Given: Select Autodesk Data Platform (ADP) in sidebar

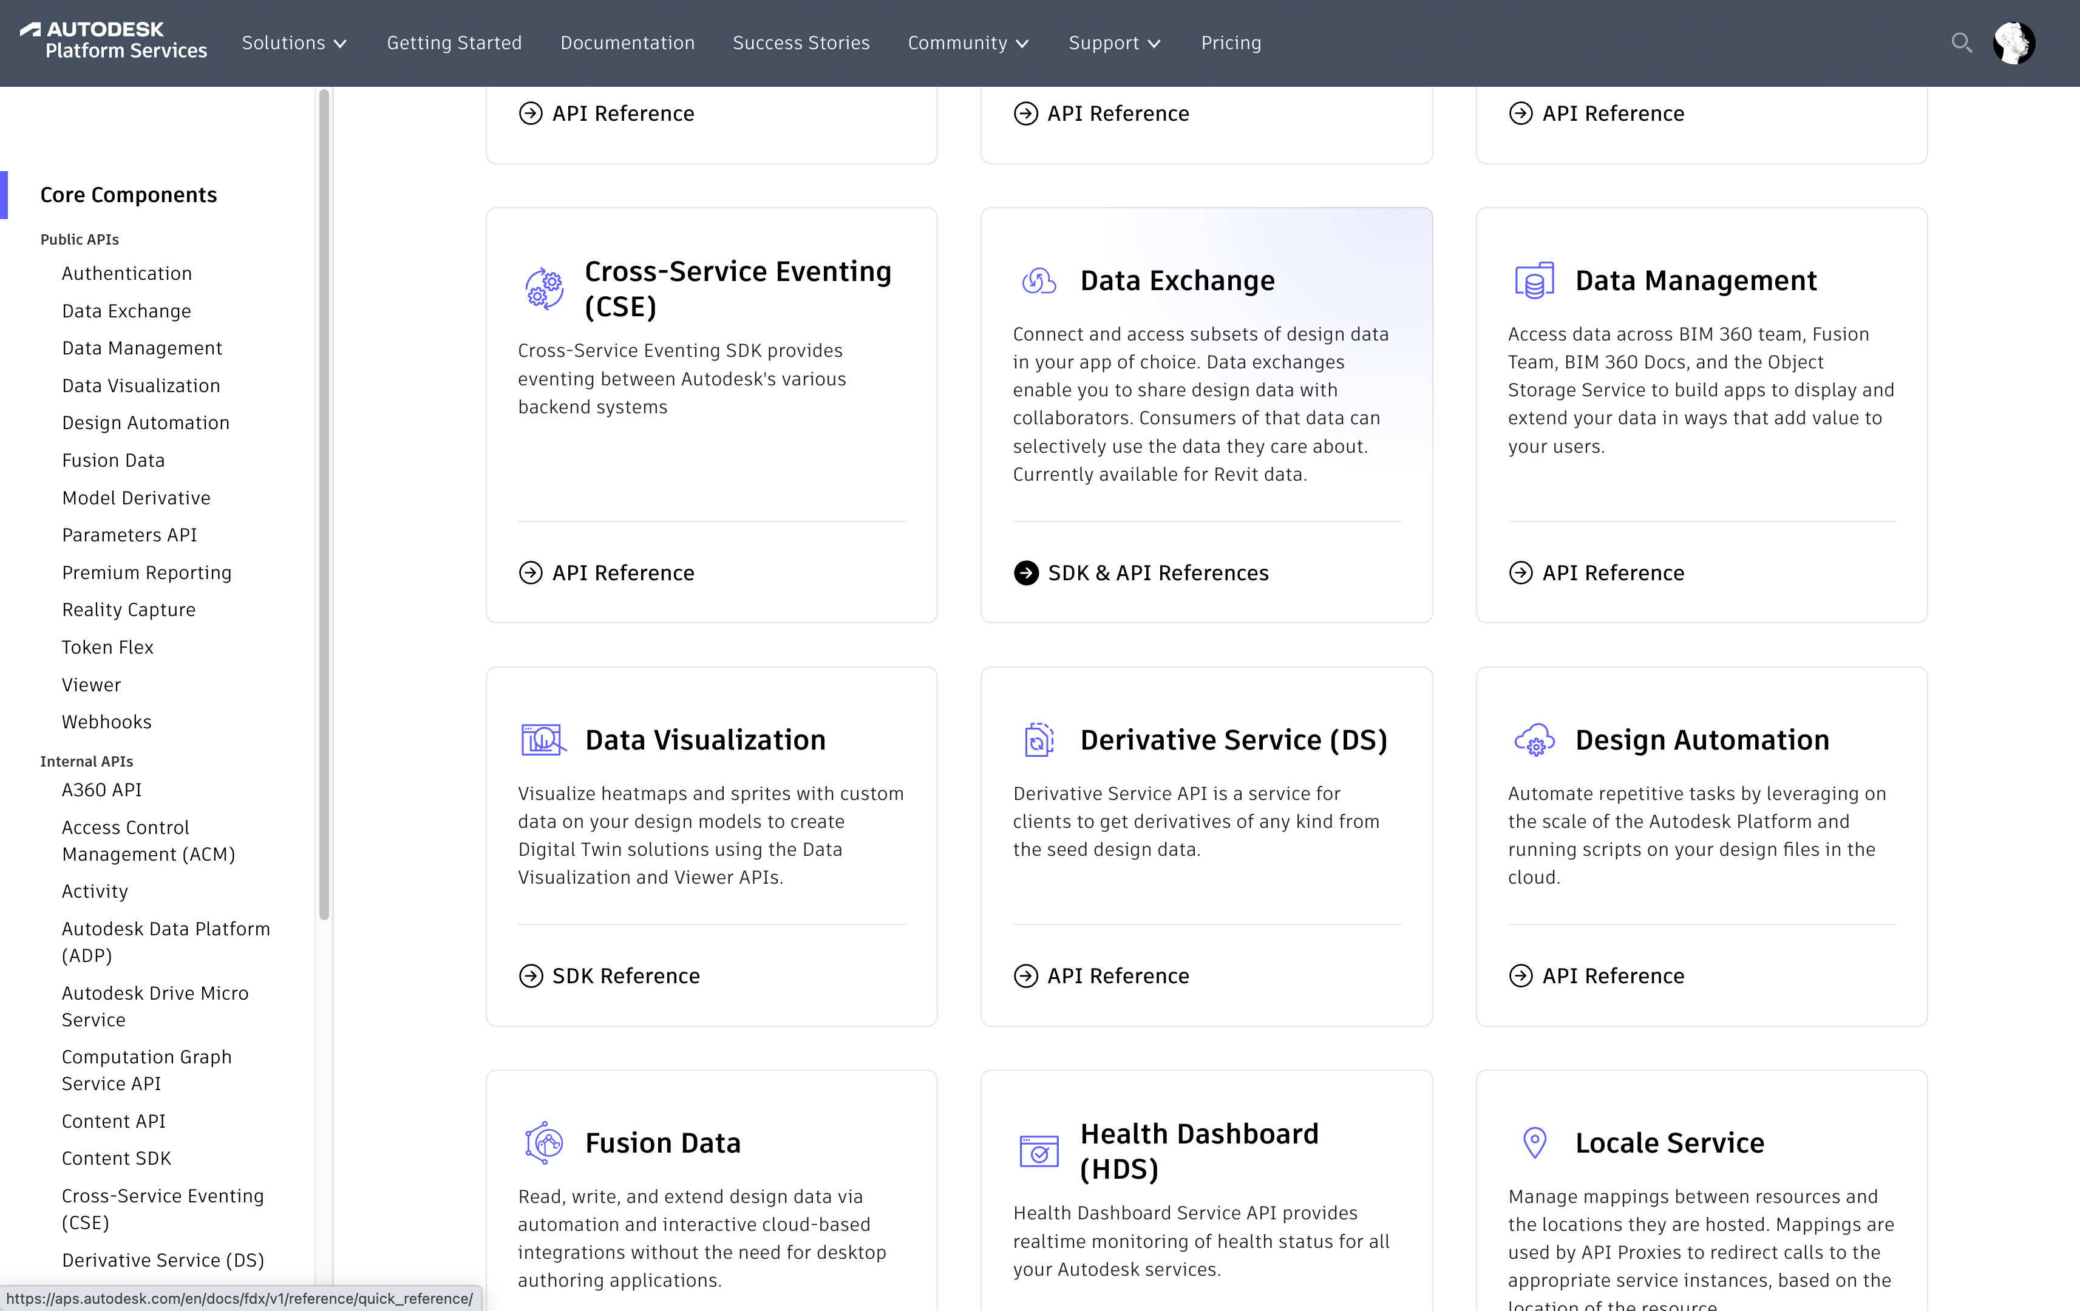Looking at the screenshot, I should 165,942.
